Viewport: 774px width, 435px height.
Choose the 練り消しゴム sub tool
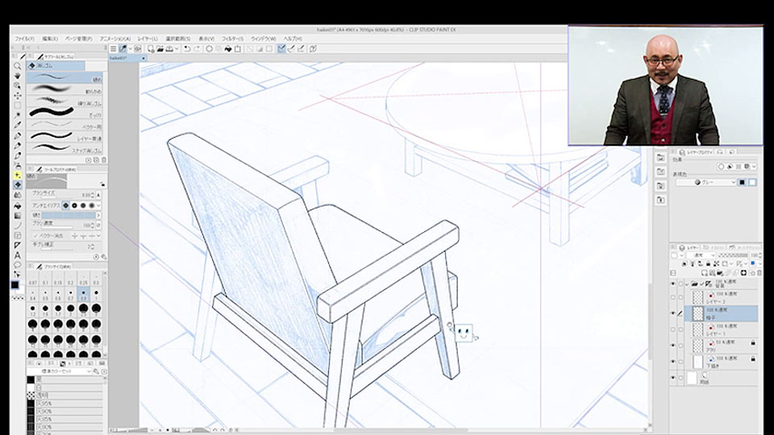click(65, 101)
